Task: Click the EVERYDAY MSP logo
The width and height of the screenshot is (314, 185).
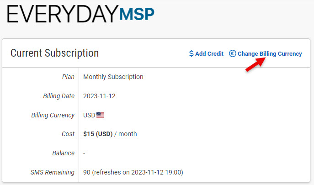Action: [80, 15]
